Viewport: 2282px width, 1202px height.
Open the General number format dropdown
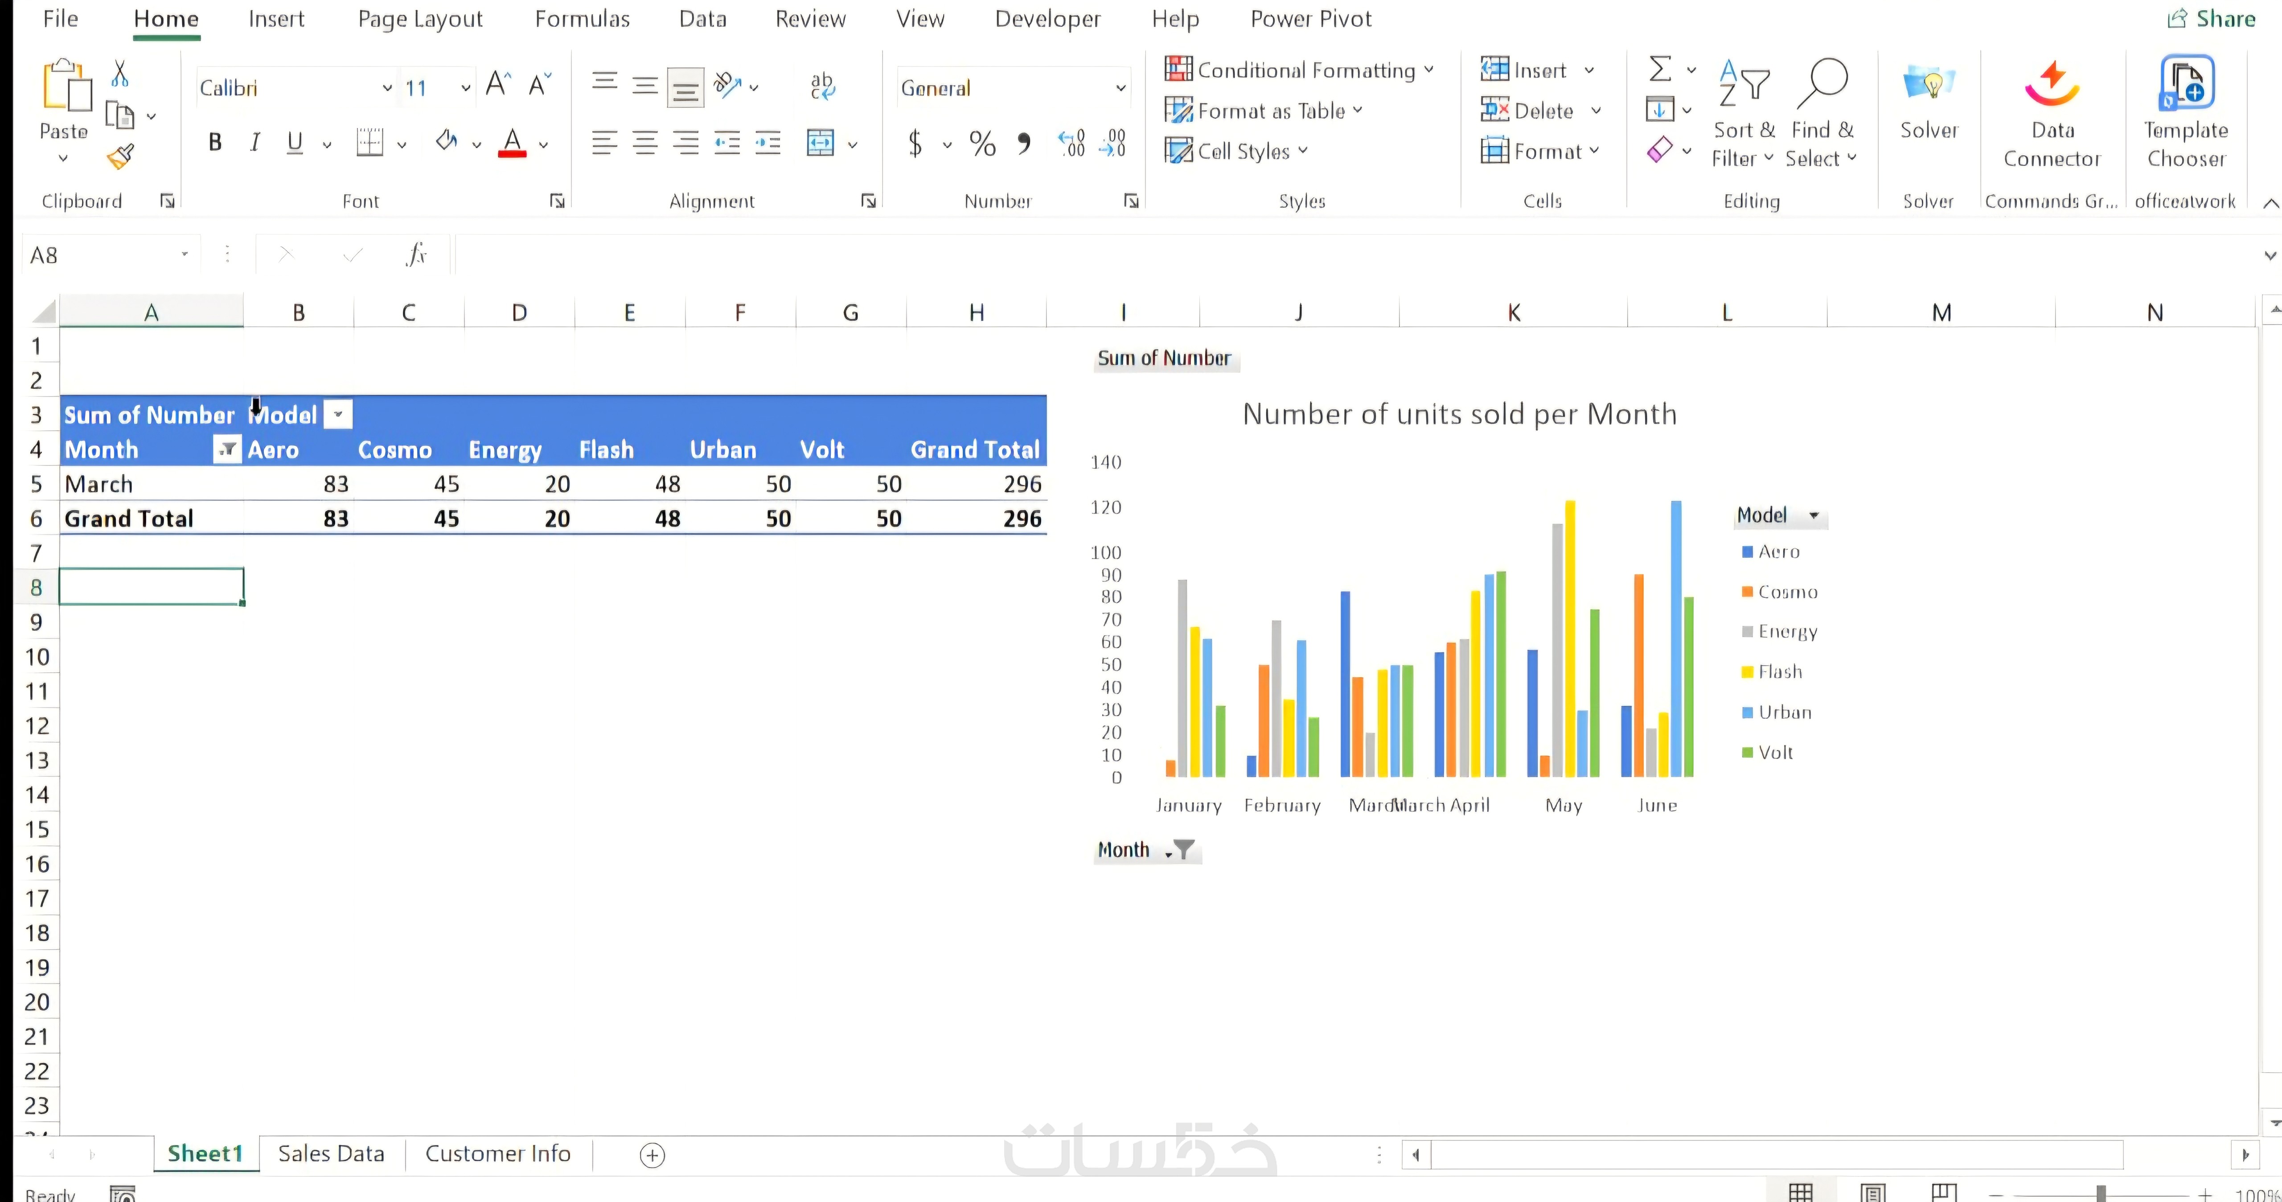pyautogui.click(x=1120, y=88)
